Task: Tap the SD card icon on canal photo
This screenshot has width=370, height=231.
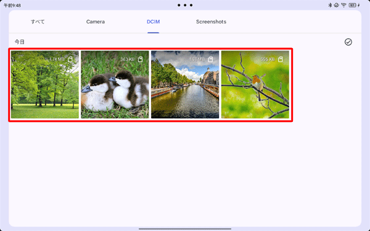Action: (210, 59)
